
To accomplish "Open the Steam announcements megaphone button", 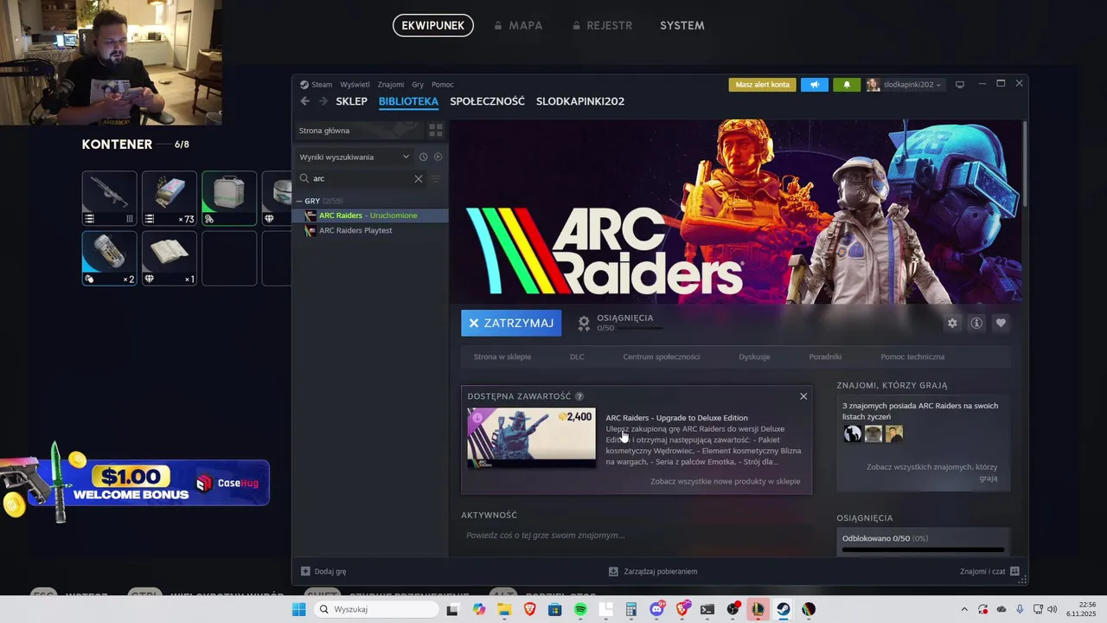I will [814, 85].
